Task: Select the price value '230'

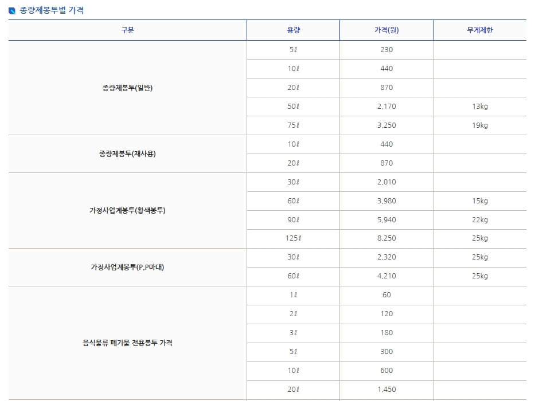Action: click(386, 50)
